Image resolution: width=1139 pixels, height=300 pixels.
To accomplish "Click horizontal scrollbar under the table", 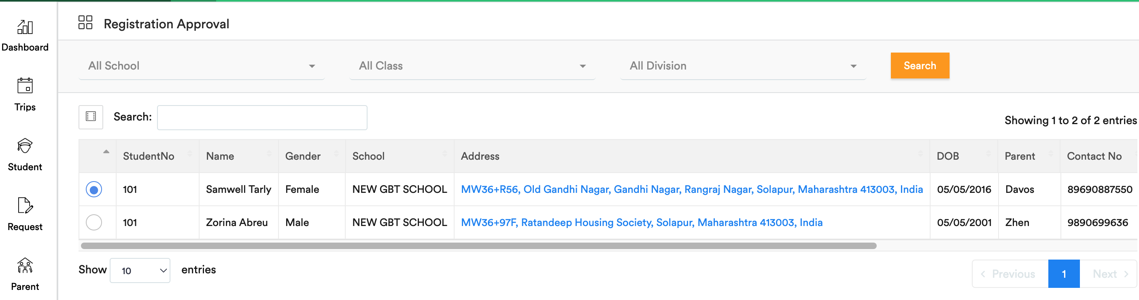I will click(x=478, y=246).
